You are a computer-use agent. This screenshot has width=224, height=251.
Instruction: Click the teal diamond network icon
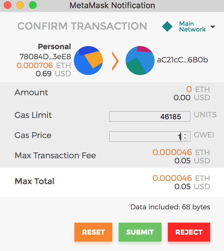click(167, 26)
